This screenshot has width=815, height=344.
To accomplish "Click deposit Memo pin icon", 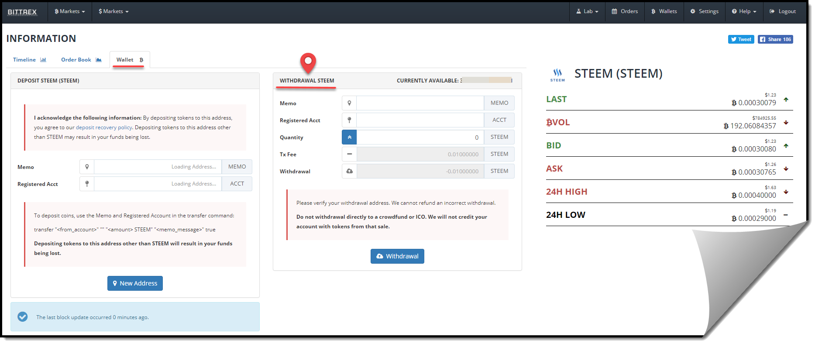I will (87, 167).
